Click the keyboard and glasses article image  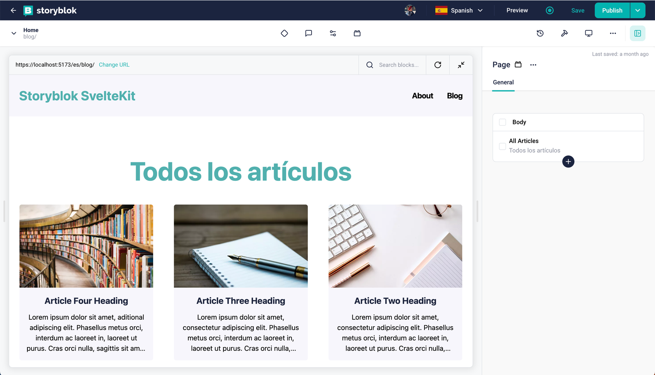click(x=395, y=246)
